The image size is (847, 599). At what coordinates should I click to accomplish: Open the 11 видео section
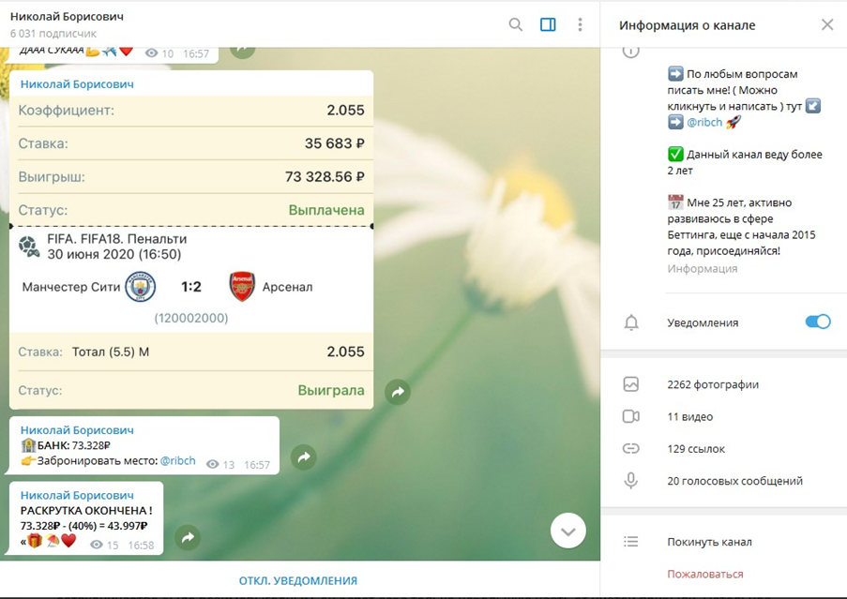689,416
